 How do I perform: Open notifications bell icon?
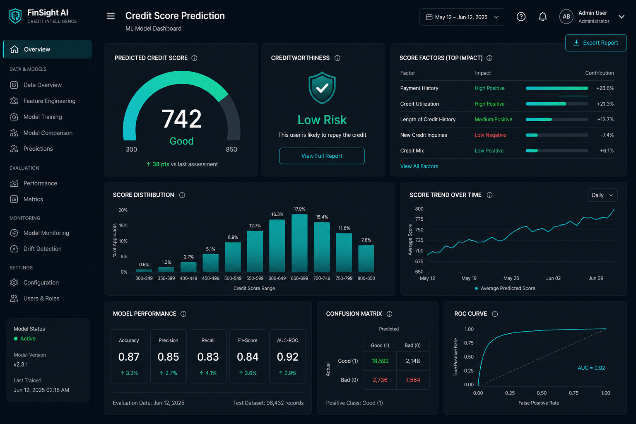coord(542,17)
